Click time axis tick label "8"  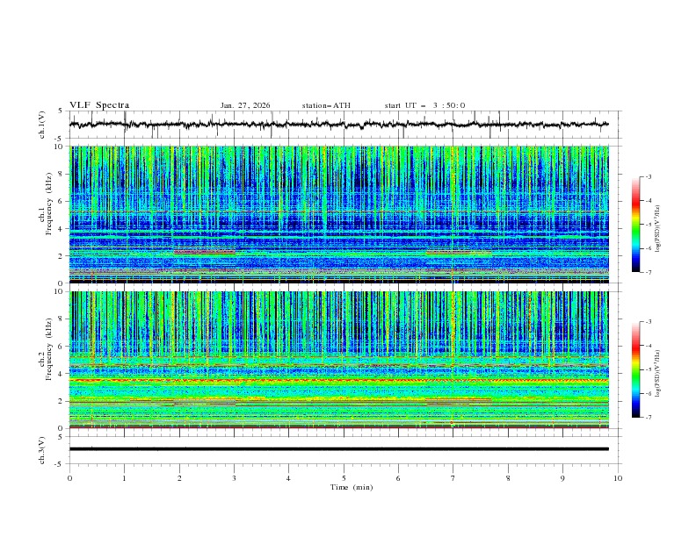point(508,478)
